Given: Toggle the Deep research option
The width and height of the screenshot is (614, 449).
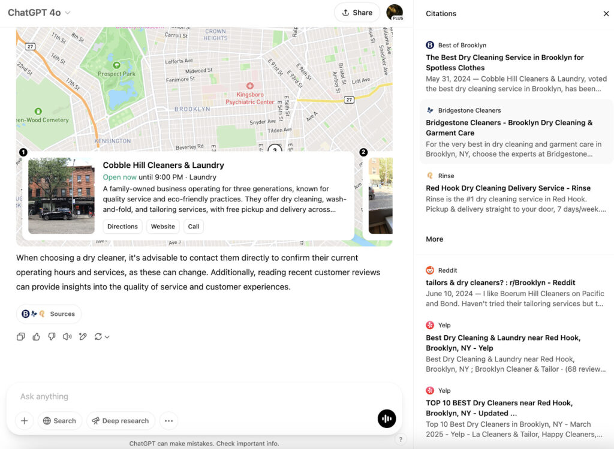Looking at the screenshot, I should click(121, 421).
